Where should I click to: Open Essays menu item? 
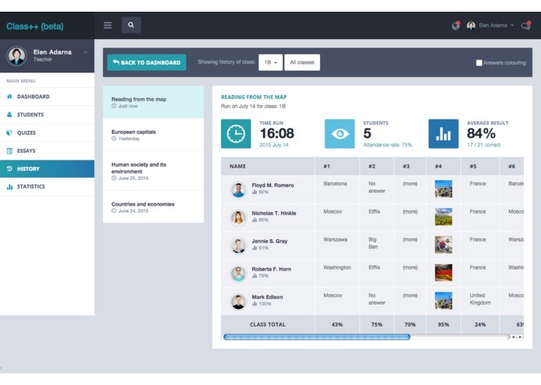47,151
